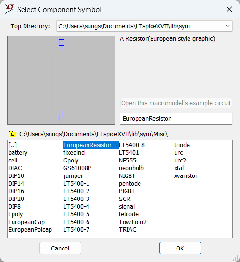Viewport: 240px width, 262px height.
Task: Select LT5400-1 in the list
Action: point(76,184)
